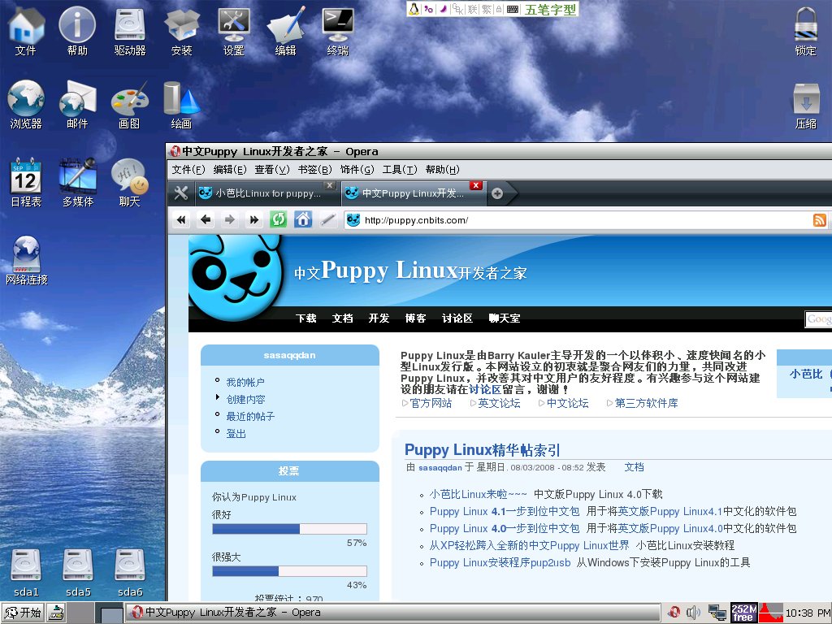
Task: Open the 查看(V) menu
Action: (x=271, y=170)
